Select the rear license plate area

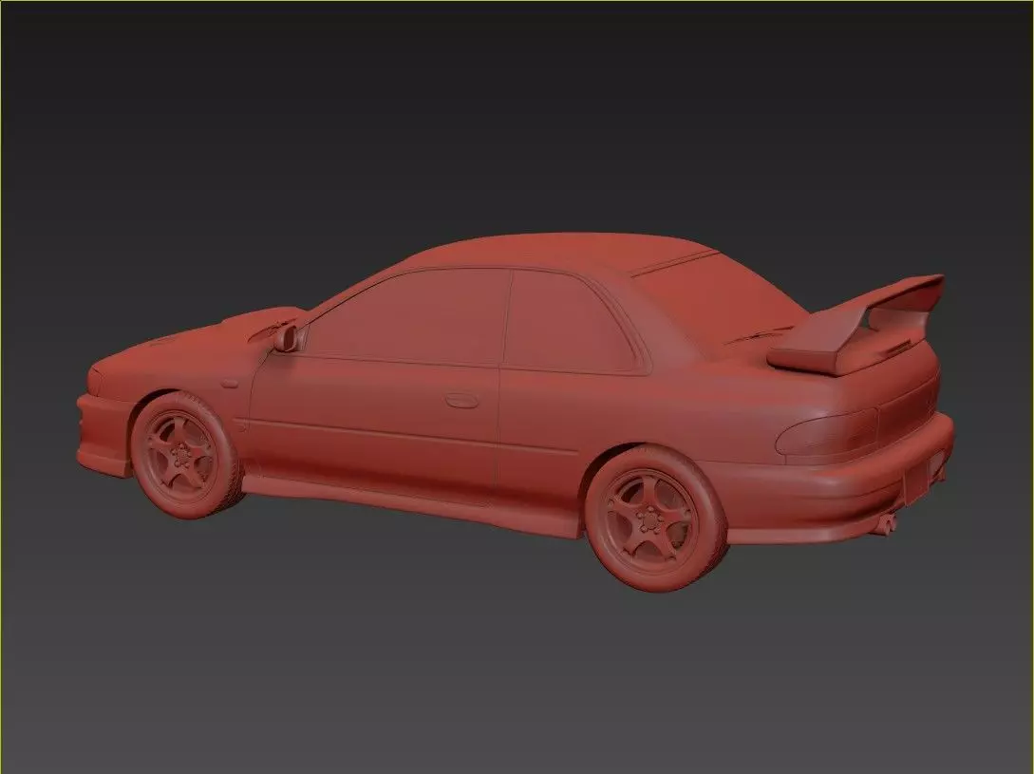(916, 481)
